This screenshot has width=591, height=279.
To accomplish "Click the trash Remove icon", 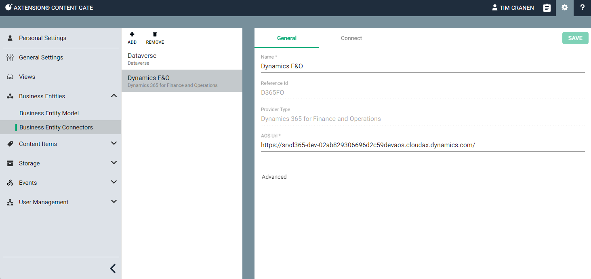I will (x=155, y=35).
